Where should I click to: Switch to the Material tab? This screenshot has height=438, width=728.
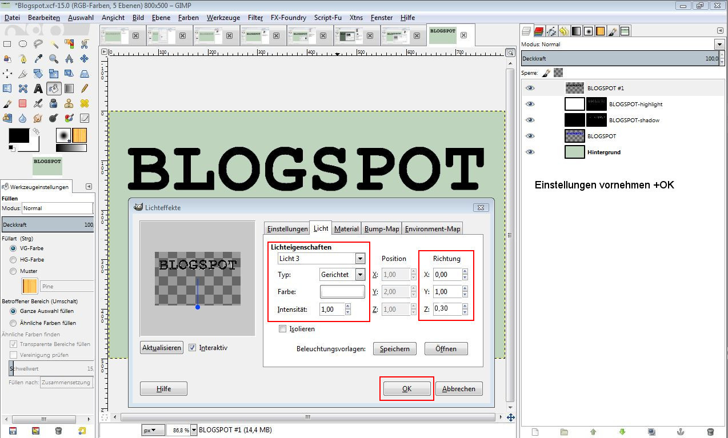[346, 228]
